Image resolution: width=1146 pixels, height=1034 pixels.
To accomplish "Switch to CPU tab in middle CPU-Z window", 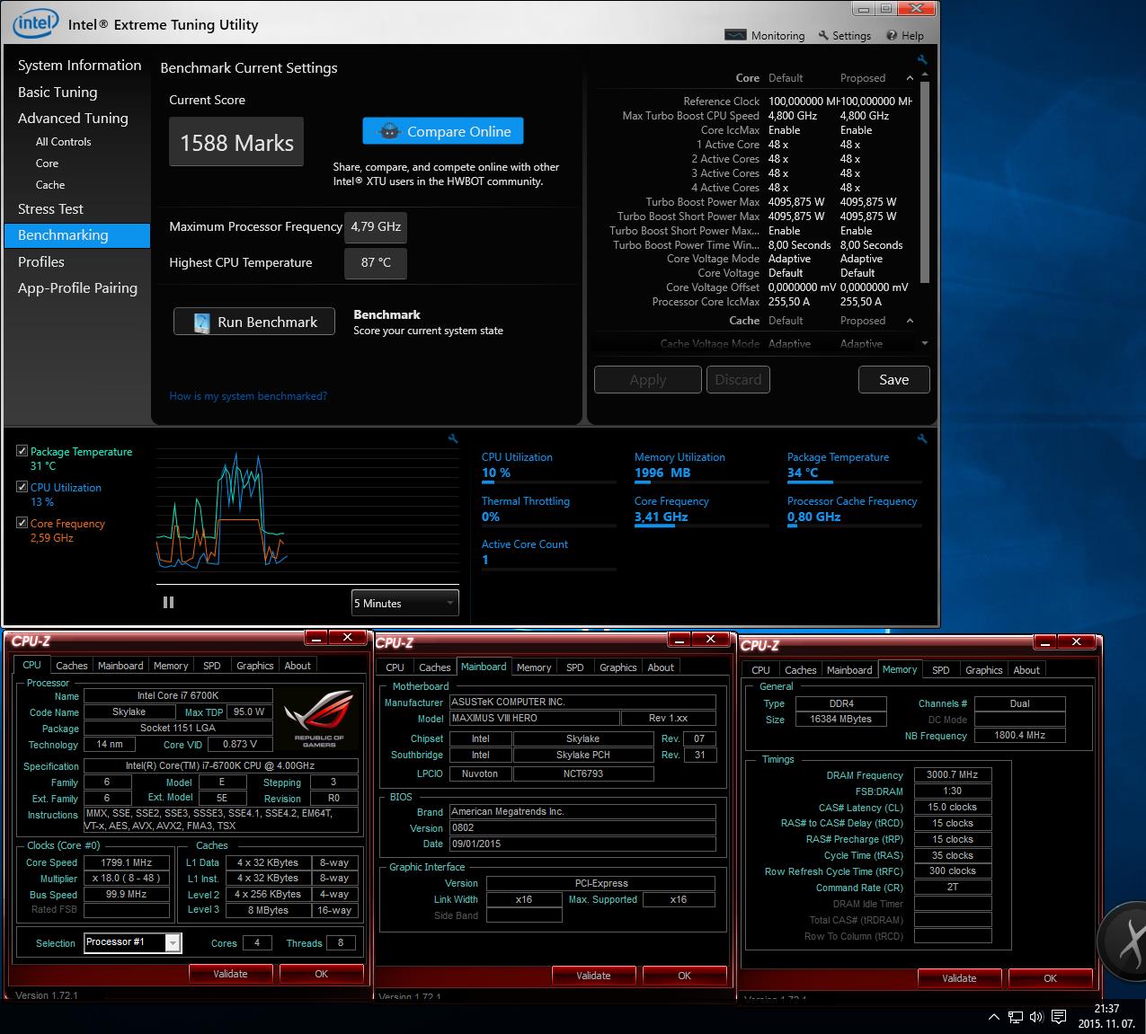I will 395,667.
